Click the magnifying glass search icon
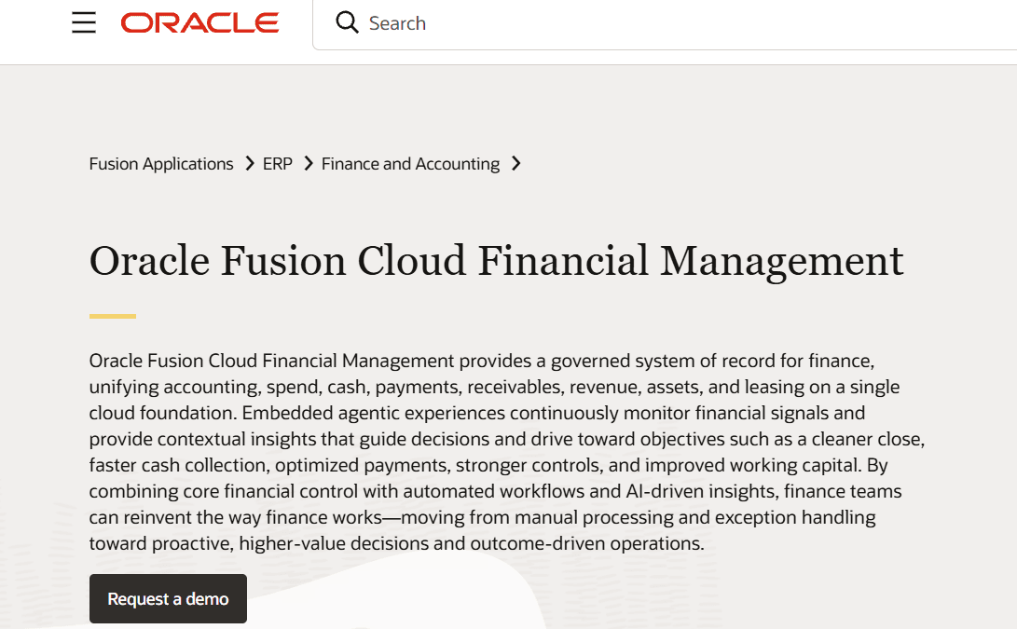This screenshot has height=629, width=1017. (347, 22)
